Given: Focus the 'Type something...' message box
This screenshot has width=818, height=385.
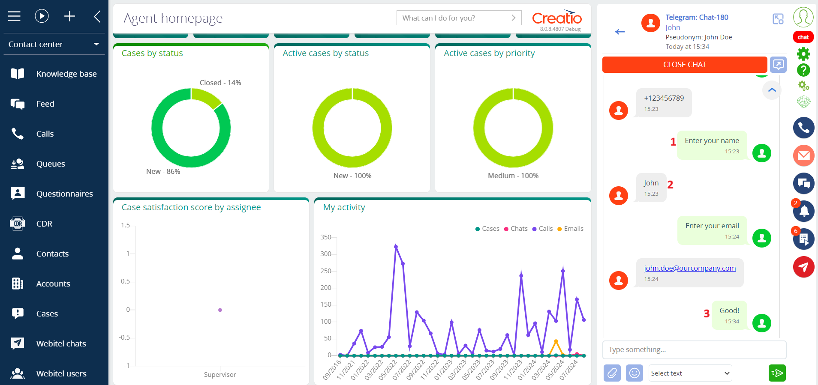Looking at the screenshot, I should [x=694, y=349].
